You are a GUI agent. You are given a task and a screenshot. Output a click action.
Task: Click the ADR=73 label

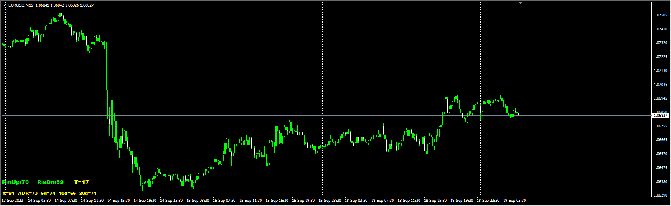point(28,193)
